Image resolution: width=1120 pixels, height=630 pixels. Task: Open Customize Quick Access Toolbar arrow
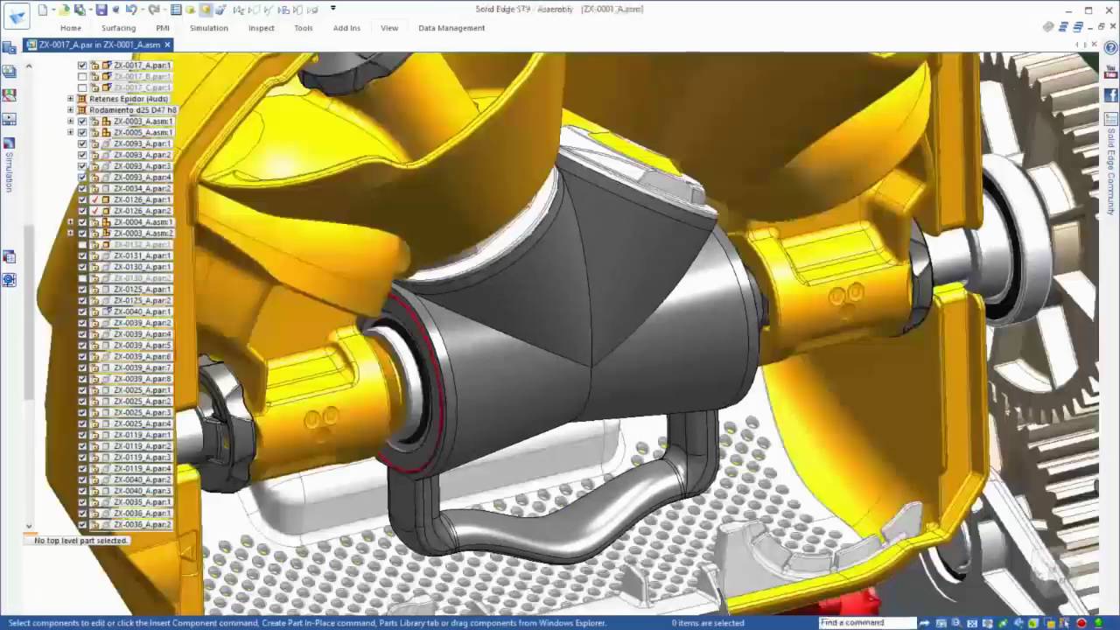(333, 9)
